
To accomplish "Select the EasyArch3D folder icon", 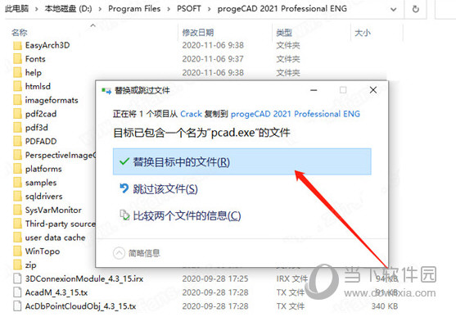I will coord(17,45).
